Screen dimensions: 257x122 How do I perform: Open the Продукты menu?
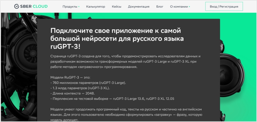coord(70,6)
